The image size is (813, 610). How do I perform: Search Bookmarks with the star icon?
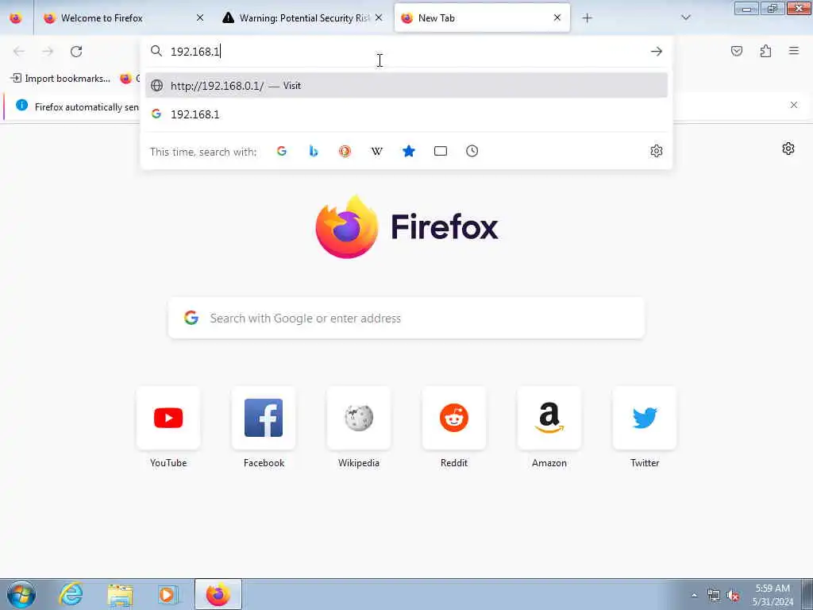pyautogui.click(x=409, y=151)
